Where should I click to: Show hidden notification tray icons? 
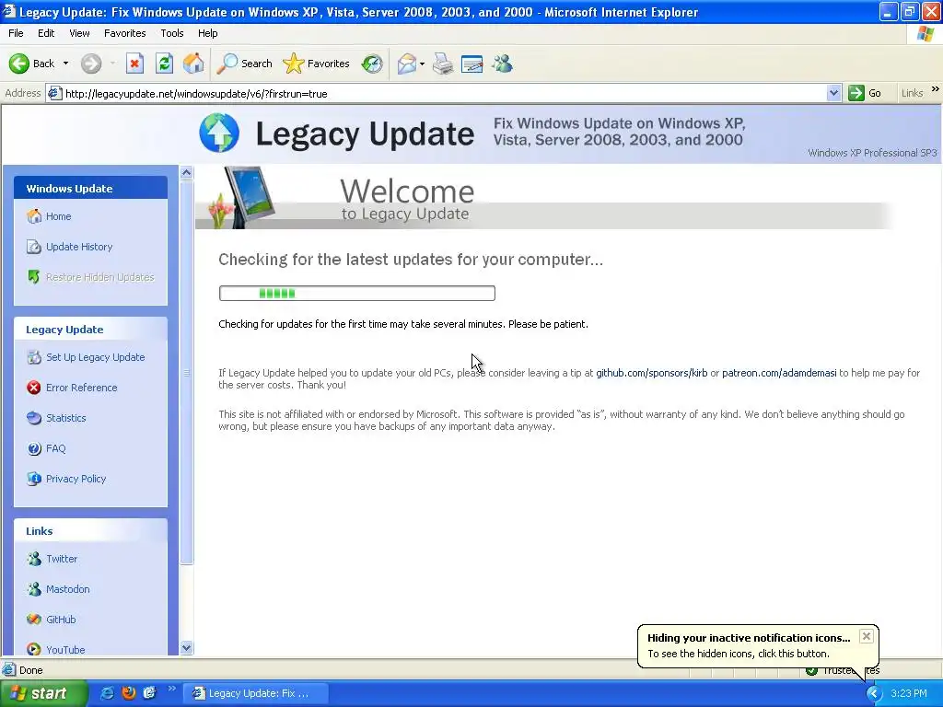pos(873,693)
